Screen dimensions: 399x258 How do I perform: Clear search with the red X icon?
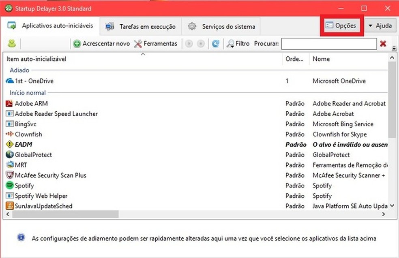click(x=383, y=44)
